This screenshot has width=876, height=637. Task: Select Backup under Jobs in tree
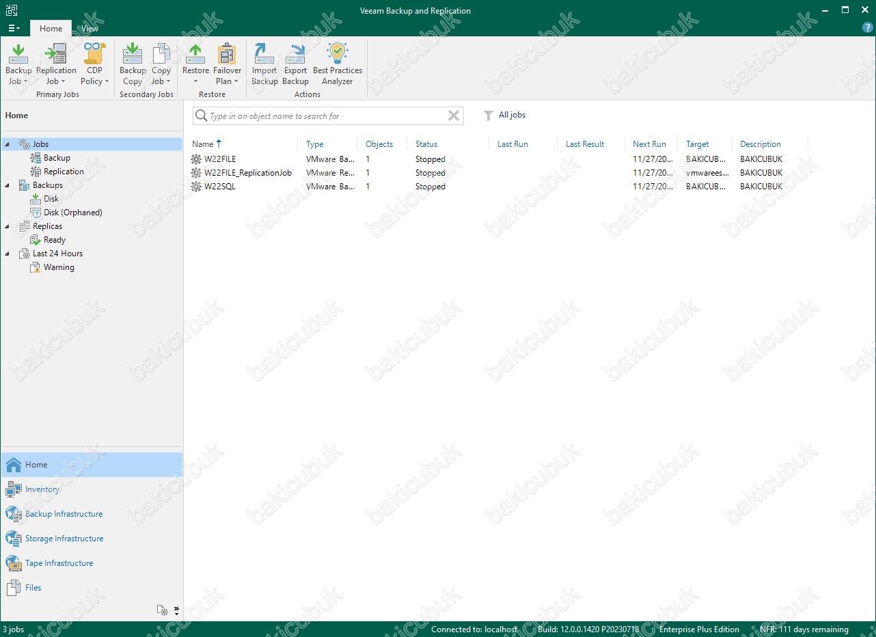coord(57,158)
